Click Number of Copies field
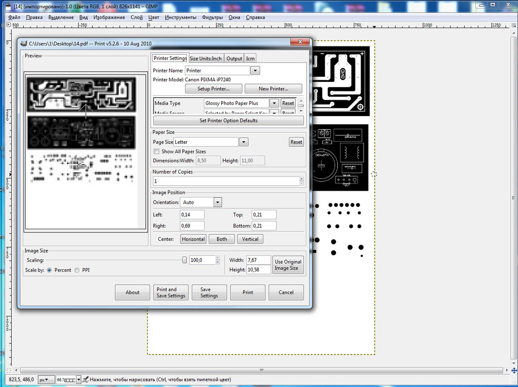518x387 pixels. tap(226, 181)
